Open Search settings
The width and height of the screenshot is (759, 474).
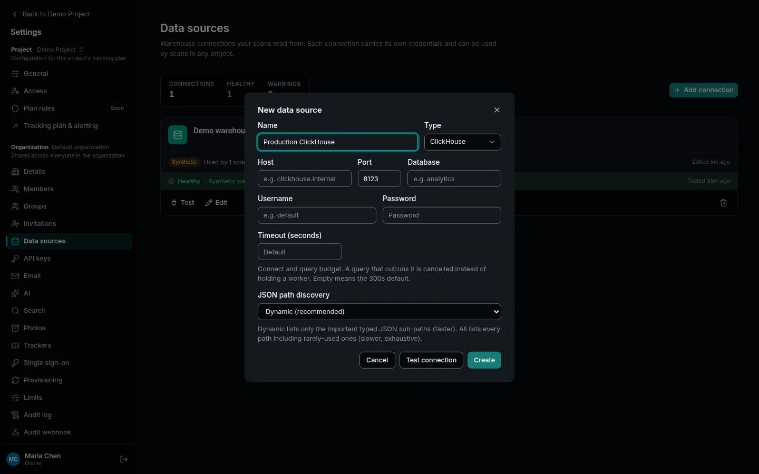pos(69,311)
